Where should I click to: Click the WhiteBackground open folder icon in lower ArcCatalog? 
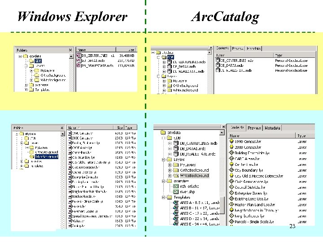pyautogui.click(x=176, y=176)
